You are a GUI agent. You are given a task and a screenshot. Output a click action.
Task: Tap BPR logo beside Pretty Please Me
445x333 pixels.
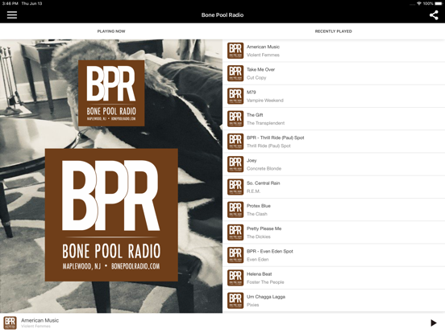tap(235, 232)
